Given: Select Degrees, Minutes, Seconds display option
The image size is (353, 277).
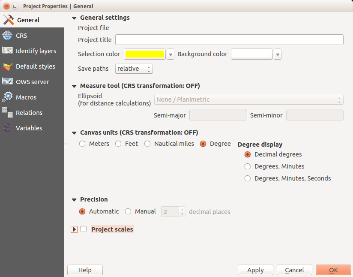Looking at the screenshot, I should pyautogui.click(x=247, y=178).
